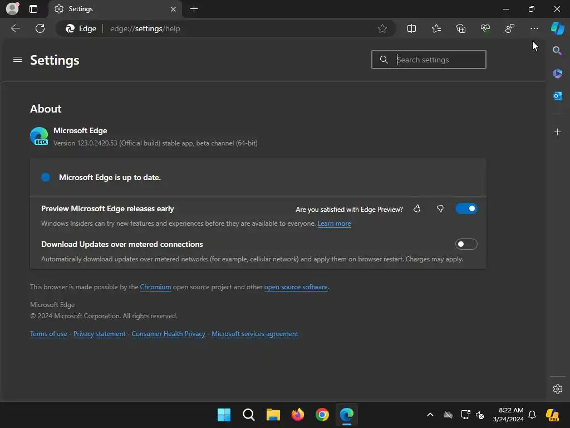The height and width of the screenshot is (428, 570).
Task: Open sidebar Search
Action: click(557, 51)
